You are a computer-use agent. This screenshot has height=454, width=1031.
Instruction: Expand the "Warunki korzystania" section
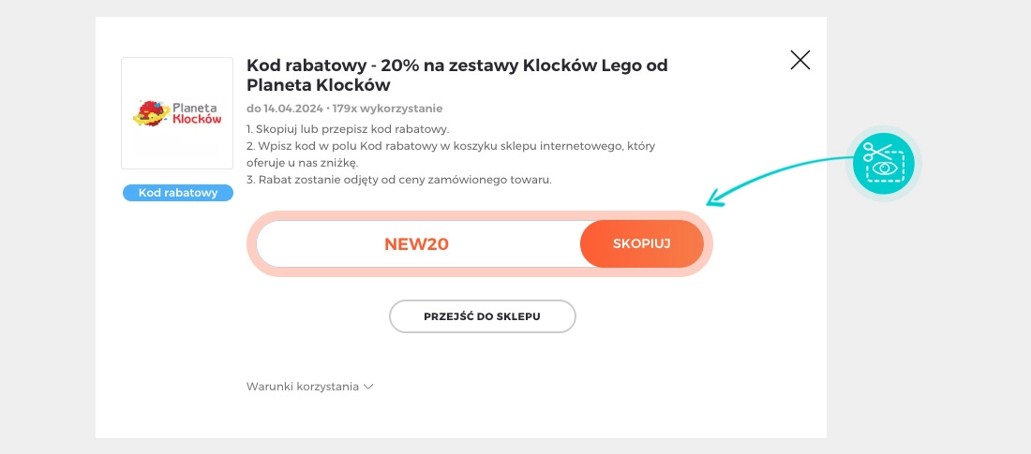(303, 387)
